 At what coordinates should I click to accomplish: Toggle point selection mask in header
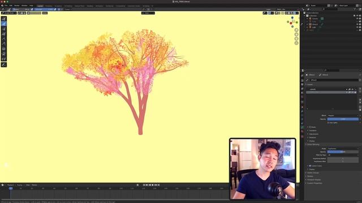(x=19, y=13)
